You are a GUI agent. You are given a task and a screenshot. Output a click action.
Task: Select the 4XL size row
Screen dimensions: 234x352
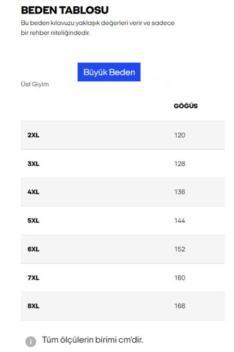(123, 192)
